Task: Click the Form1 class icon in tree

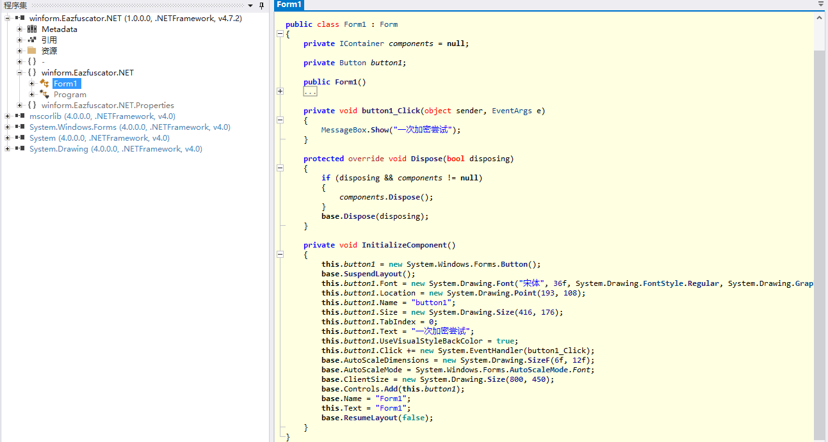Action: click(x=44, y=84)
